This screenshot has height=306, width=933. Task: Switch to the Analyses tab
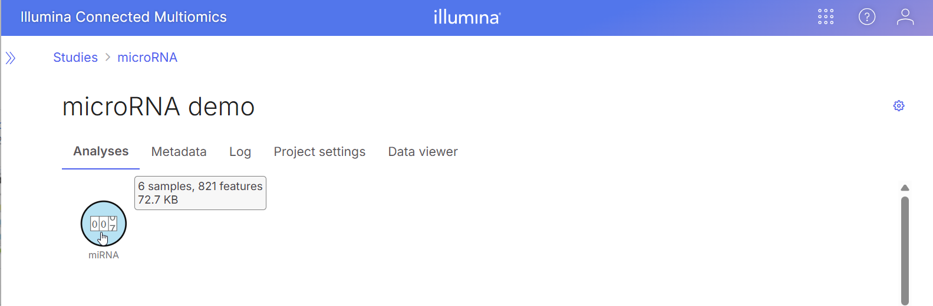coord(101,151)
